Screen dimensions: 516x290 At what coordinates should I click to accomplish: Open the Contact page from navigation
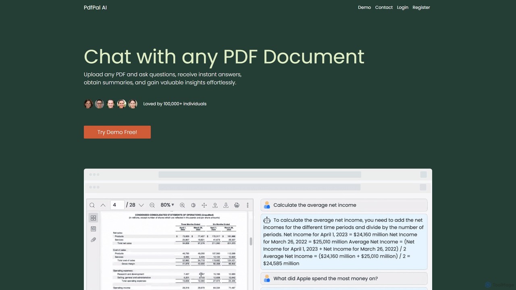[x=384, y=7]
